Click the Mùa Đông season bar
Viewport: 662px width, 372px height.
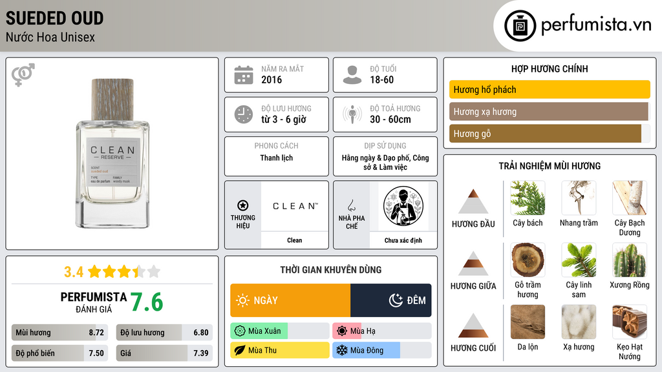pos(381,350)
